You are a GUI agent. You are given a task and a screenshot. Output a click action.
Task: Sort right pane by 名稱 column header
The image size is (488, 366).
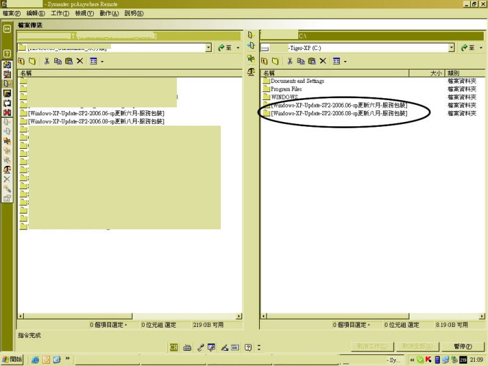pos(334,73)
